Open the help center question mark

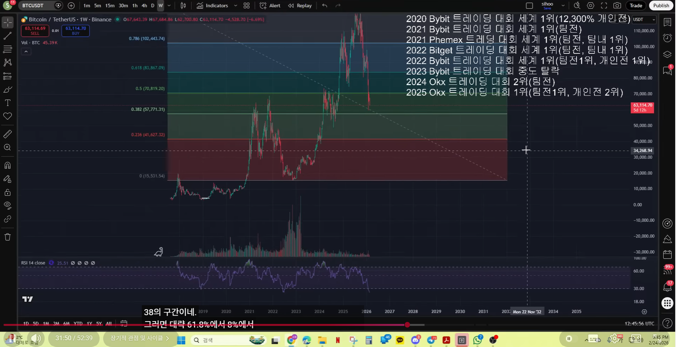(x=668, y=323)
